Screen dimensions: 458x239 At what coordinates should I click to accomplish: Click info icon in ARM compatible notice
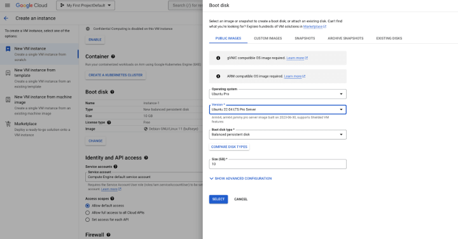click(218, 76)
